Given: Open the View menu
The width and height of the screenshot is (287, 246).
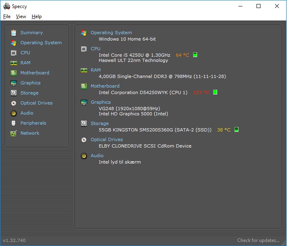Looking at the screenshot, I should tap(21, 16).
